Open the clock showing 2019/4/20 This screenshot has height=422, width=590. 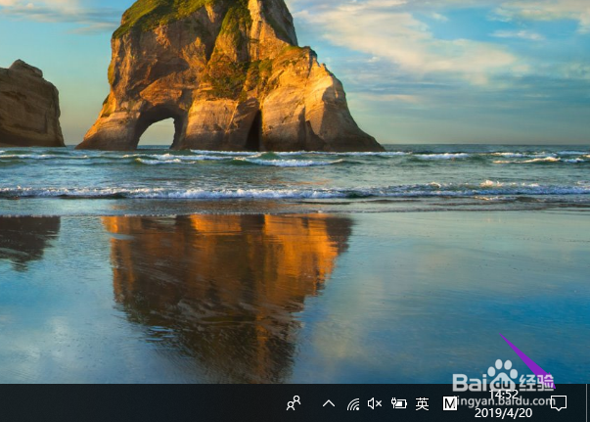pyautogui.click(x=504, y=403)
